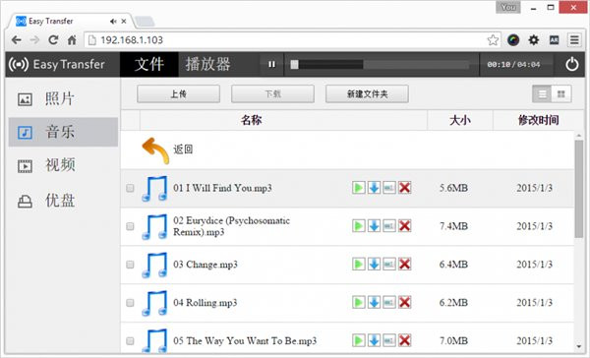Image resolution: width=590 pixels, height=358 pixels.
Task: Select 音乐 in the sidebar
Action: (x=63, y=132)
